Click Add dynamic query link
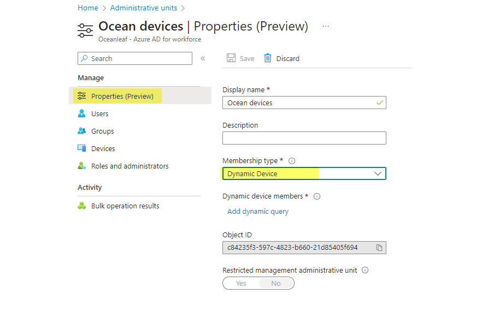This screenshot has width=482, height=318. coord(258,212)
